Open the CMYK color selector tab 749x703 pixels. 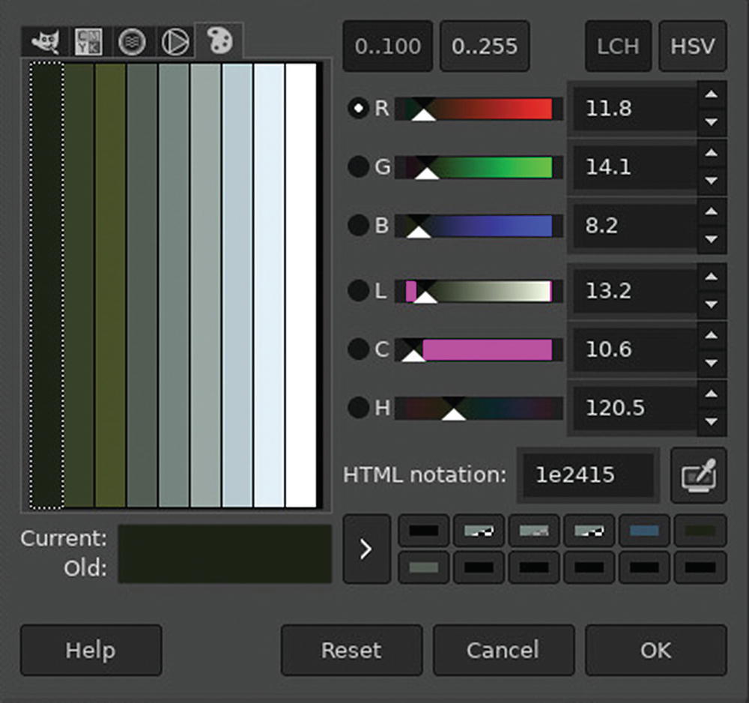(x=89, y=43)
